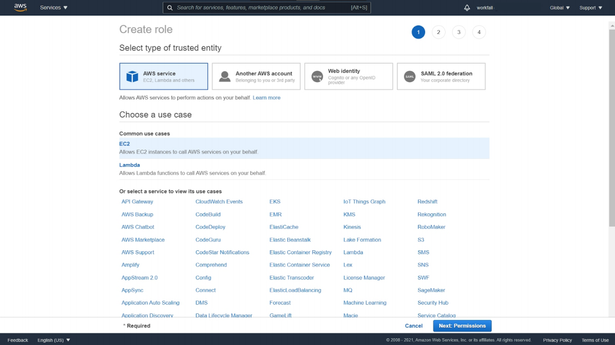The width and height of the screenshot is (615, 345).
Task: Click the AWS logo home icon
Action: click(20, 7)
